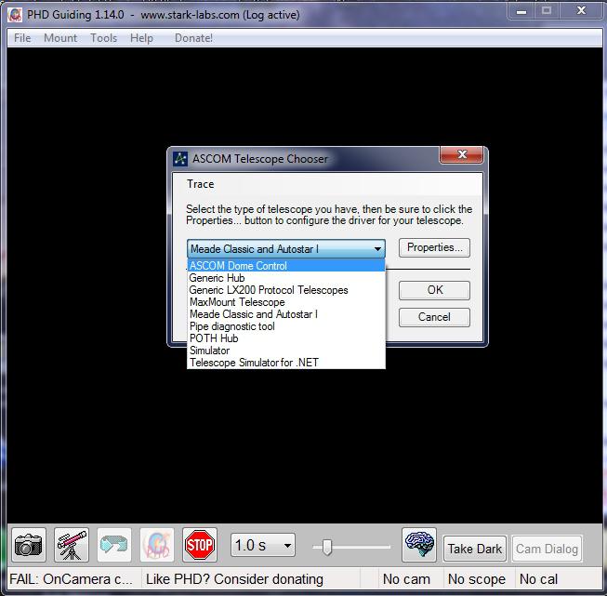Click the red STOP icon

200,545
